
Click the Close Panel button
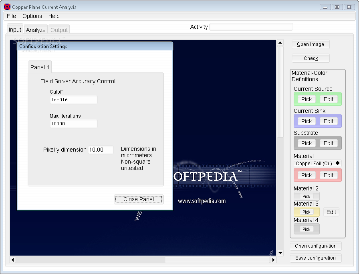pyautogui.click(x=139, y=199)
